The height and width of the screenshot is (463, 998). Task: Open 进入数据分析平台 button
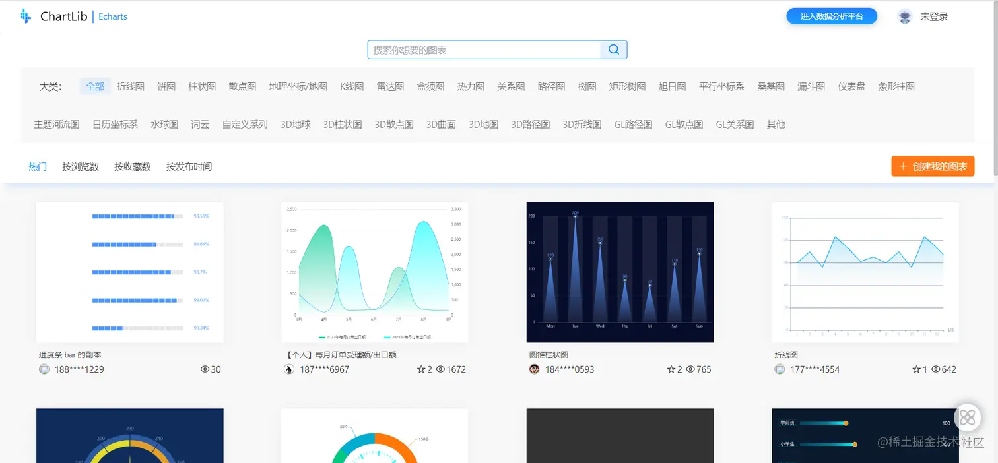[x=832, y=16]
